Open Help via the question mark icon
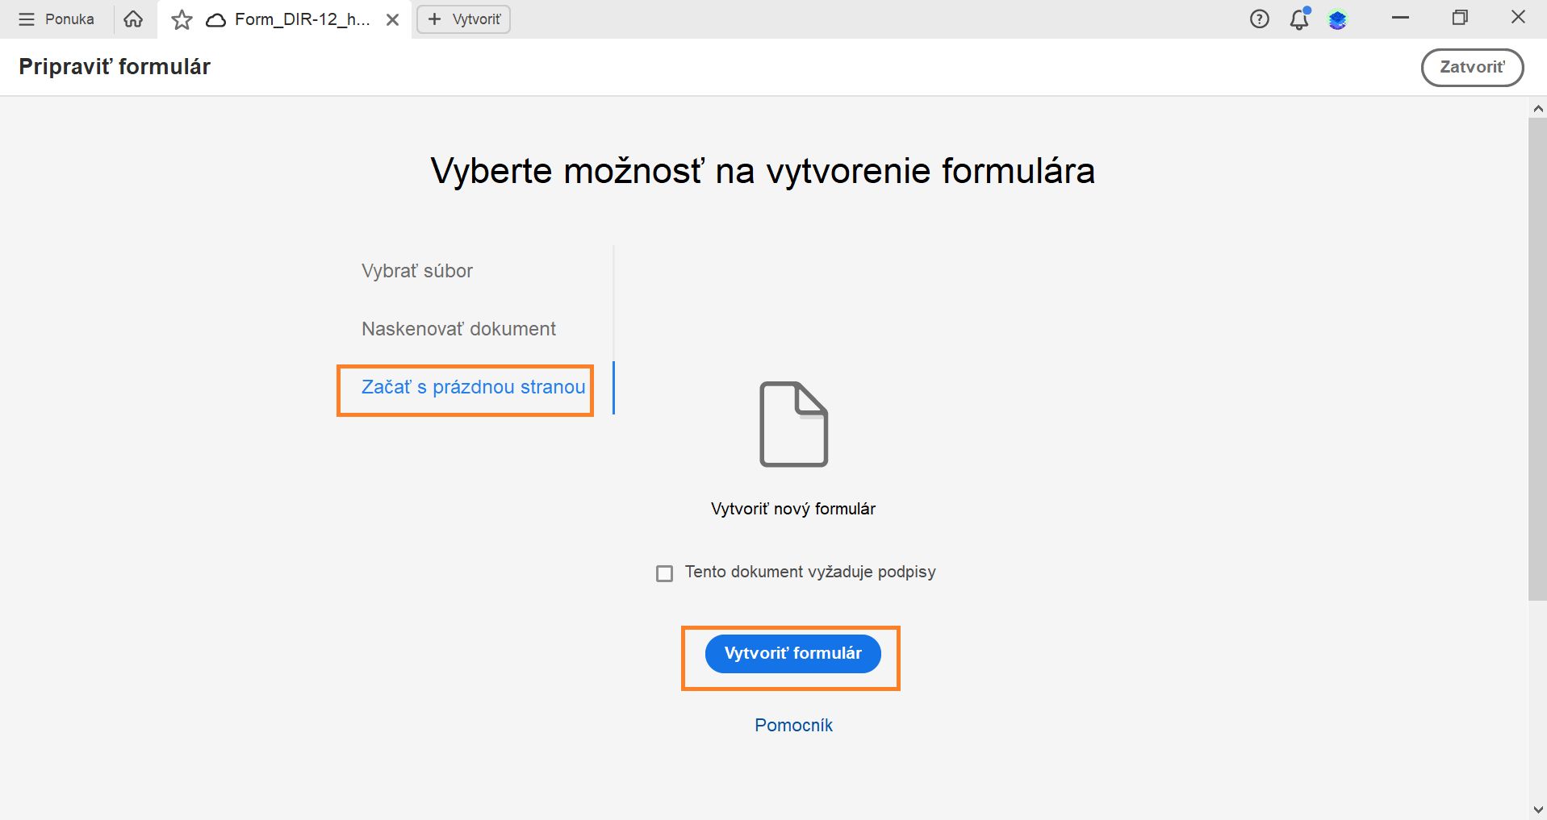 coord(1259,19)
